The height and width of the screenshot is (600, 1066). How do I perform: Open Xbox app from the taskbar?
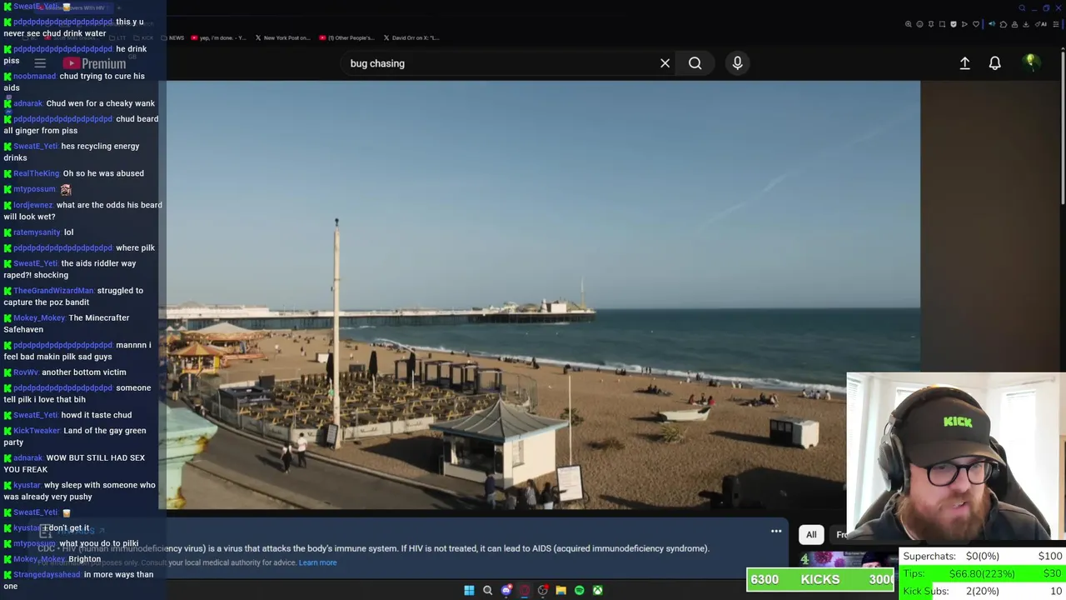[x=597, y=590]
